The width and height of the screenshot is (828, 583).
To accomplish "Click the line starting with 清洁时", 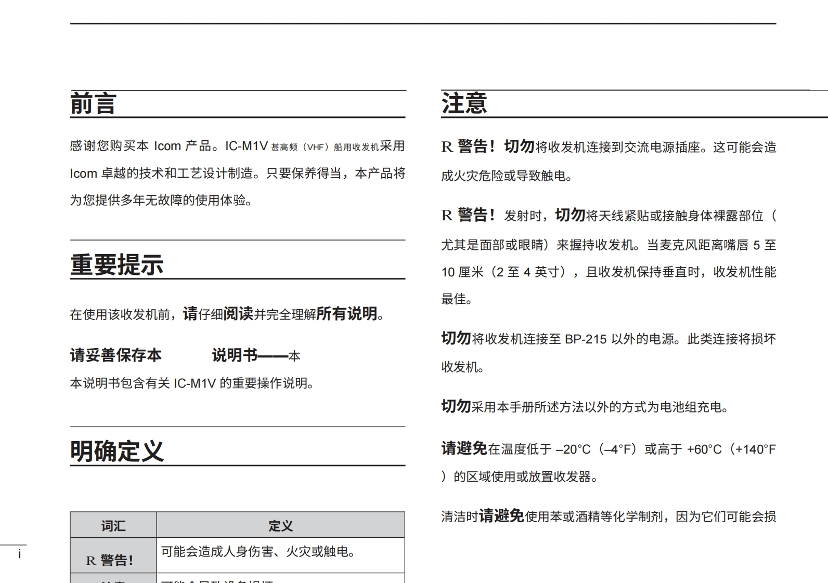I will pyautogui.click(x=609, y=516).
